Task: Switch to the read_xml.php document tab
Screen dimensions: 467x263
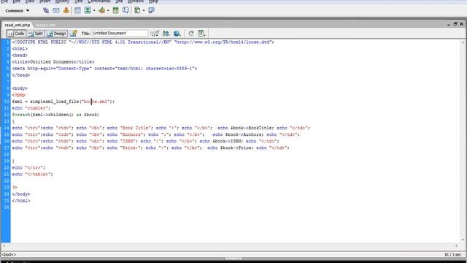Action: click(x=18, y=25)
